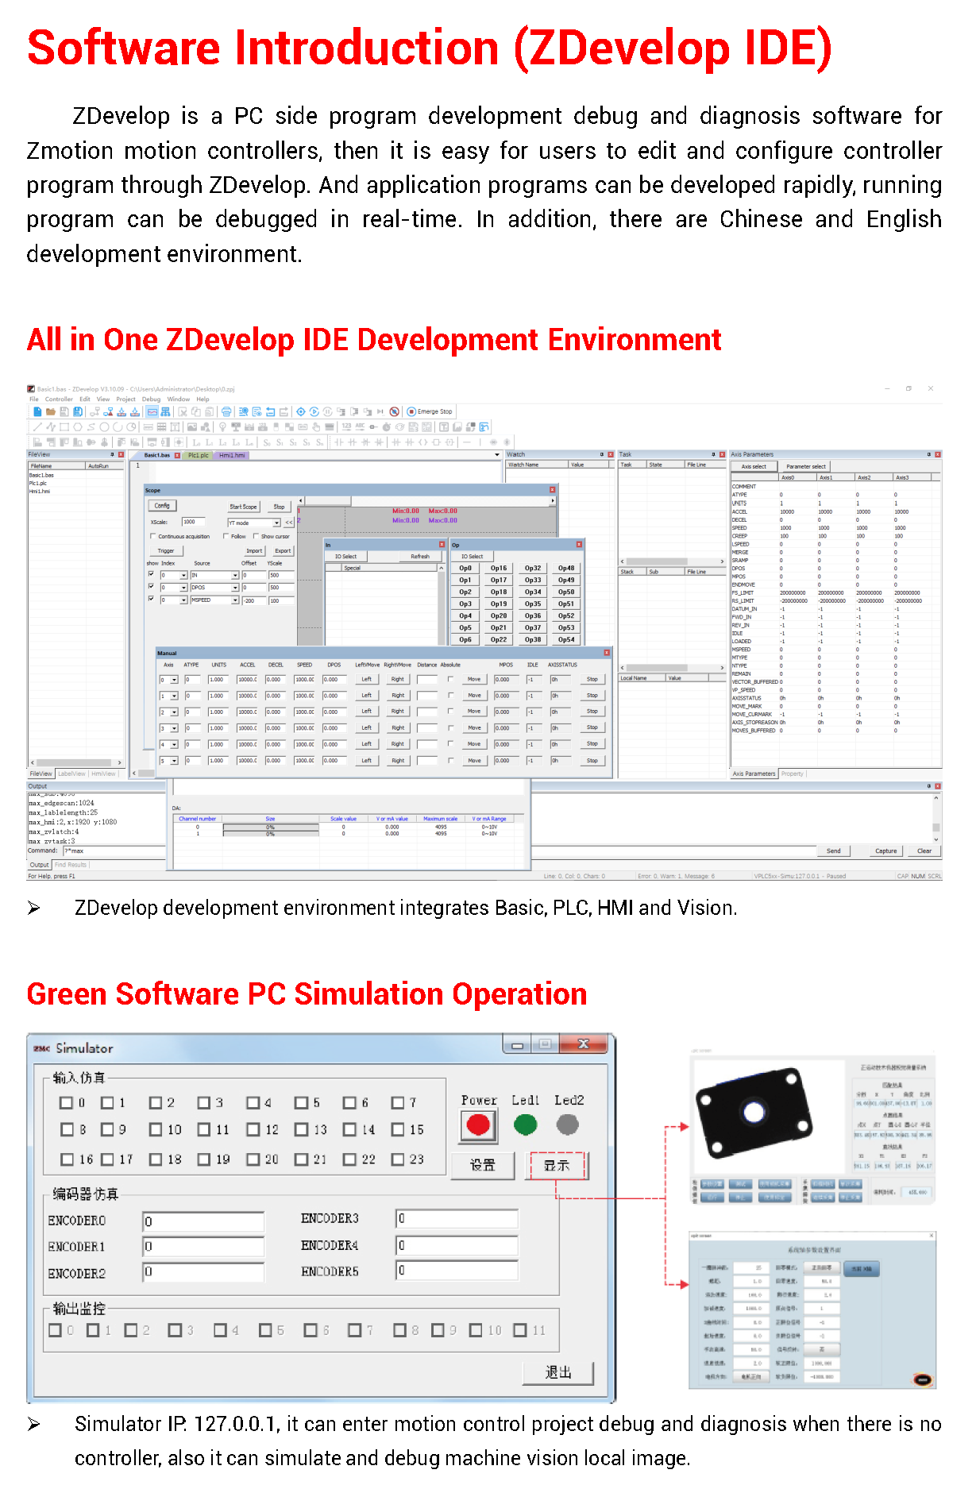Check simulator input checkbox 23

pyautogui.click(x=399, y=1160)
